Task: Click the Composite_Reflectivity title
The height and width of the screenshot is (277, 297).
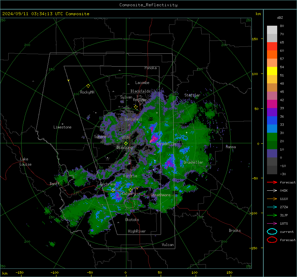Action: click(148, 5)
